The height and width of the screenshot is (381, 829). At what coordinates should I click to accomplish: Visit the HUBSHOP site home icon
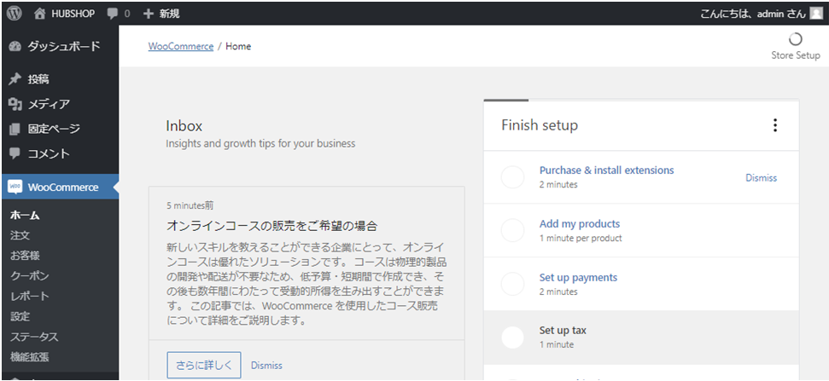tap(39, 14)
